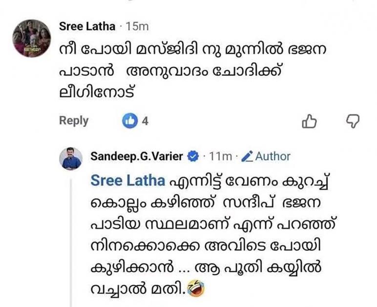Click the laughing emoji ending the reply
377x307 pixels.
pos(196,291)
